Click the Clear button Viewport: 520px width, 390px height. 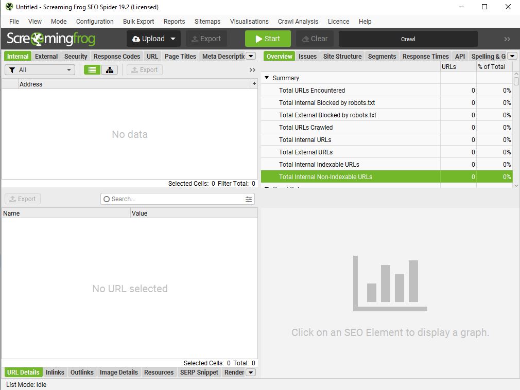315,39
